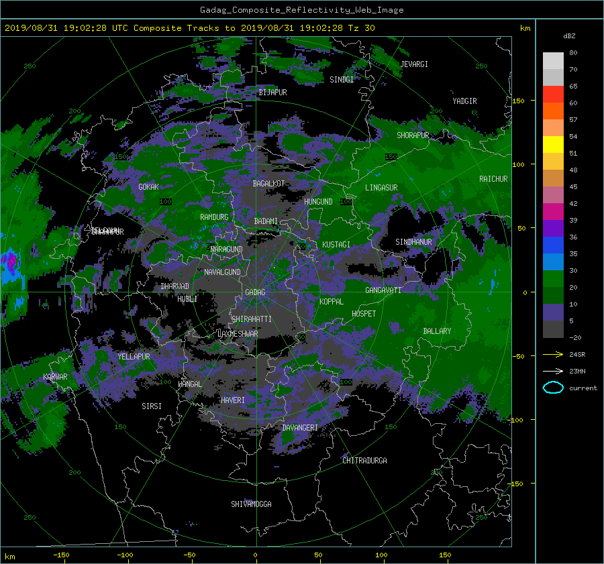
Task: Click the SHIVAMOGGA town label
Action: (251, 504)
